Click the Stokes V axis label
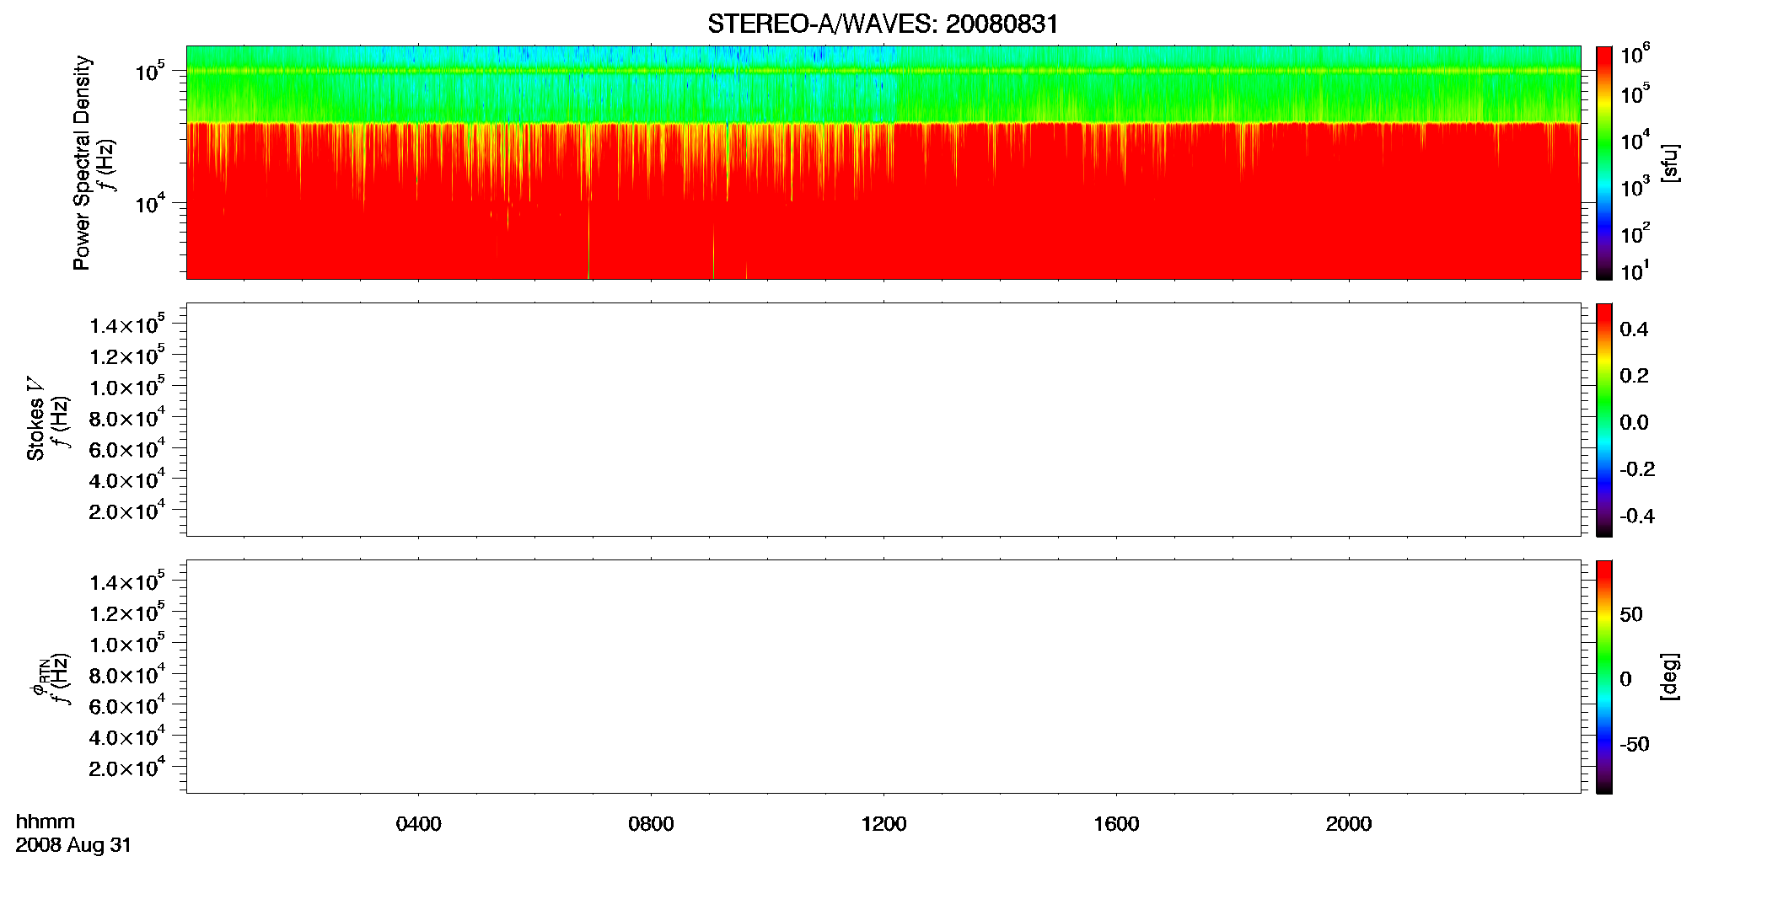Viewport: 1767px width, 910px height. (35, 419)
